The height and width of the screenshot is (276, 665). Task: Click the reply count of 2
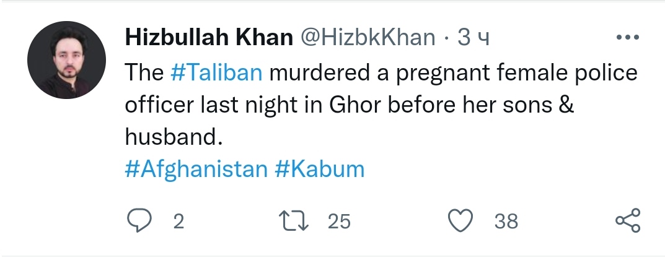click(x=178, y=222)
